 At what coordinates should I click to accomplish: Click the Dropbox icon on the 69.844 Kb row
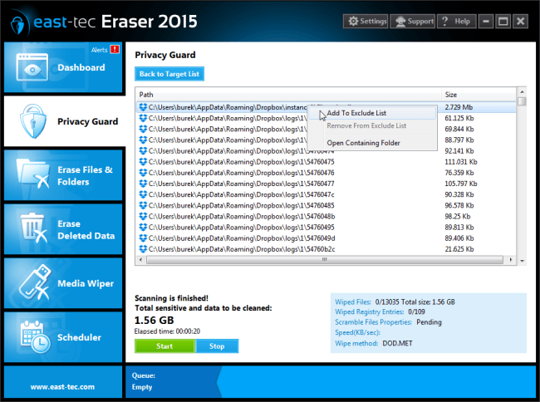(x=143, y=129)
